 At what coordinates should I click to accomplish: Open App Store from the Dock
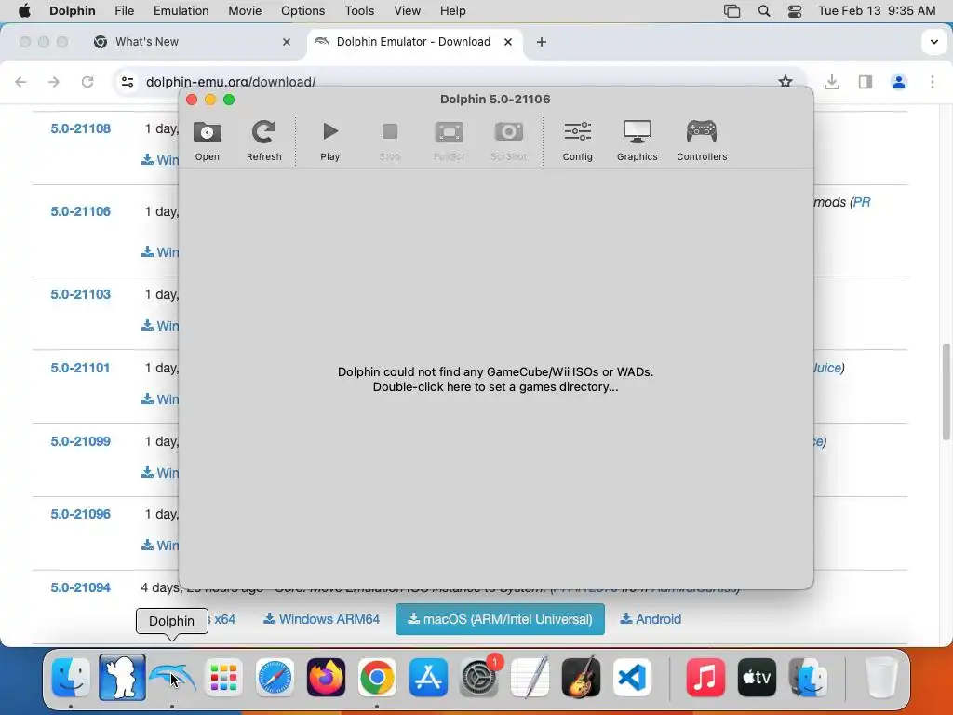[428, 678]
